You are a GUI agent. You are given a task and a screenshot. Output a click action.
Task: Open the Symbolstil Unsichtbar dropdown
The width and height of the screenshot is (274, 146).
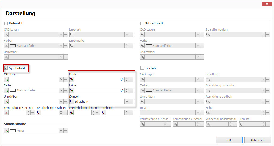[x=61, y=102]
